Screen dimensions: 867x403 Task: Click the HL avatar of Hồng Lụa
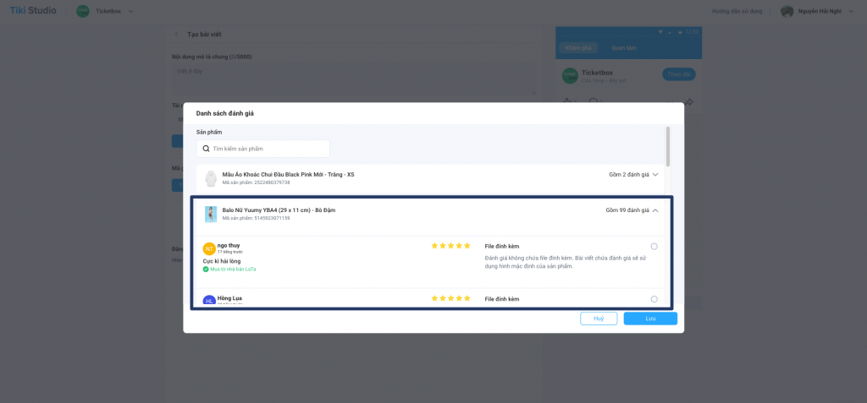[209, 301]
